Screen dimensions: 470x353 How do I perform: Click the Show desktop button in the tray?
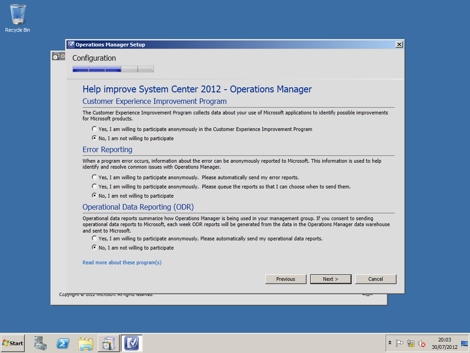(x=465, y=343)
